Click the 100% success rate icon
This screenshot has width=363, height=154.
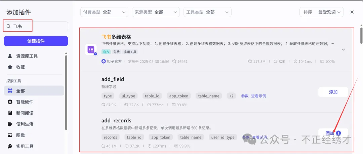click(x=322, y=62)
